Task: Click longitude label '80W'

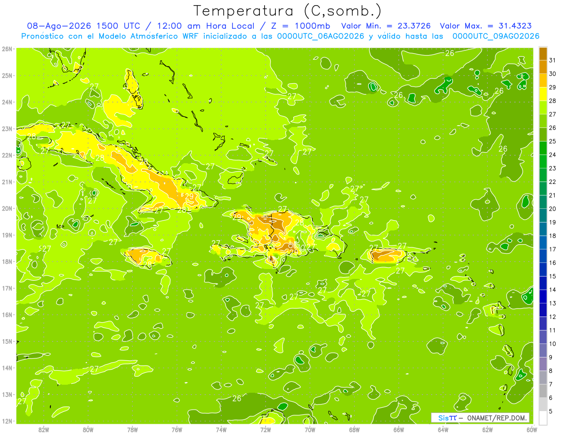Action: point(88,429)
